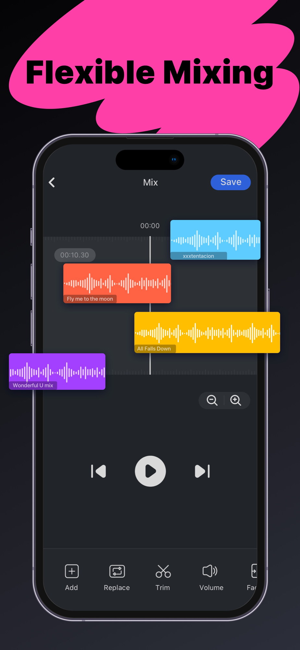Tap the Mix screen title
This screenshot has width=300, height=650.
[x=150, y=182]
